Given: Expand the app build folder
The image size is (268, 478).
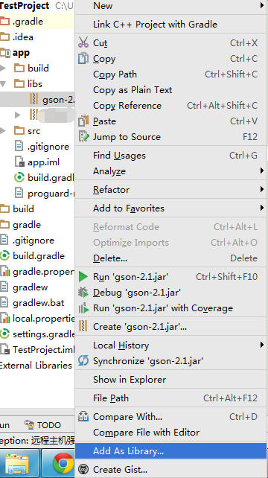Looking at the screenshot, I should (x=3, y=68).
